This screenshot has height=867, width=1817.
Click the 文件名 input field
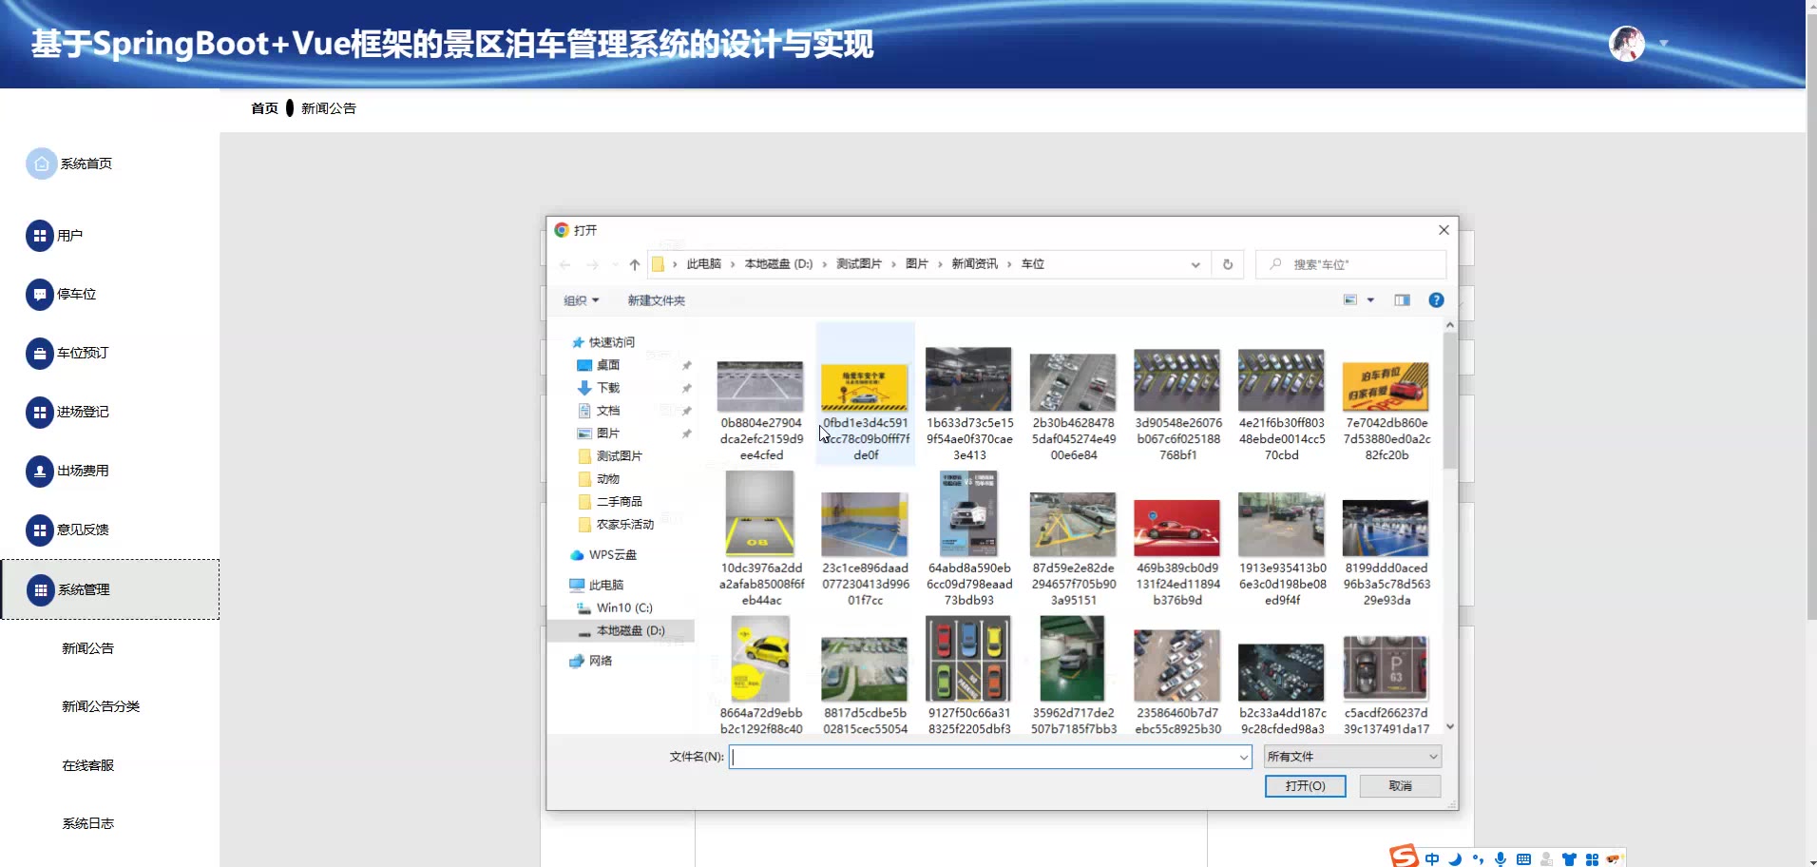(984, 757)
